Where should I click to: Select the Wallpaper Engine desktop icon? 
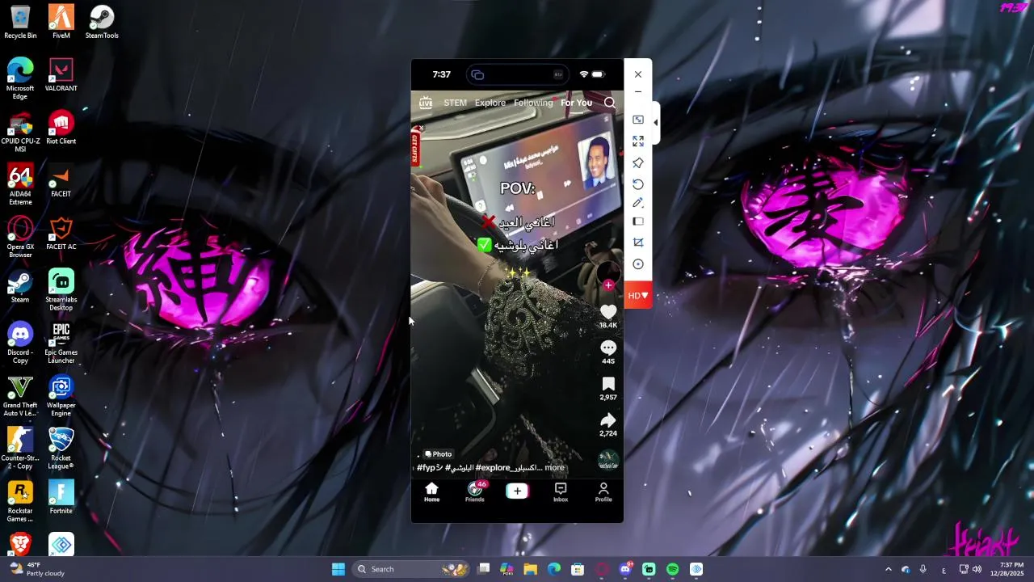coord(61,396)
